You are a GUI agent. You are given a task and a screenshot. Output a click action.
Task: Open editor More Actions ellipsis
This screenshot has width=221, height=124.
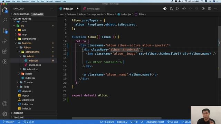[x=216, y=9]
